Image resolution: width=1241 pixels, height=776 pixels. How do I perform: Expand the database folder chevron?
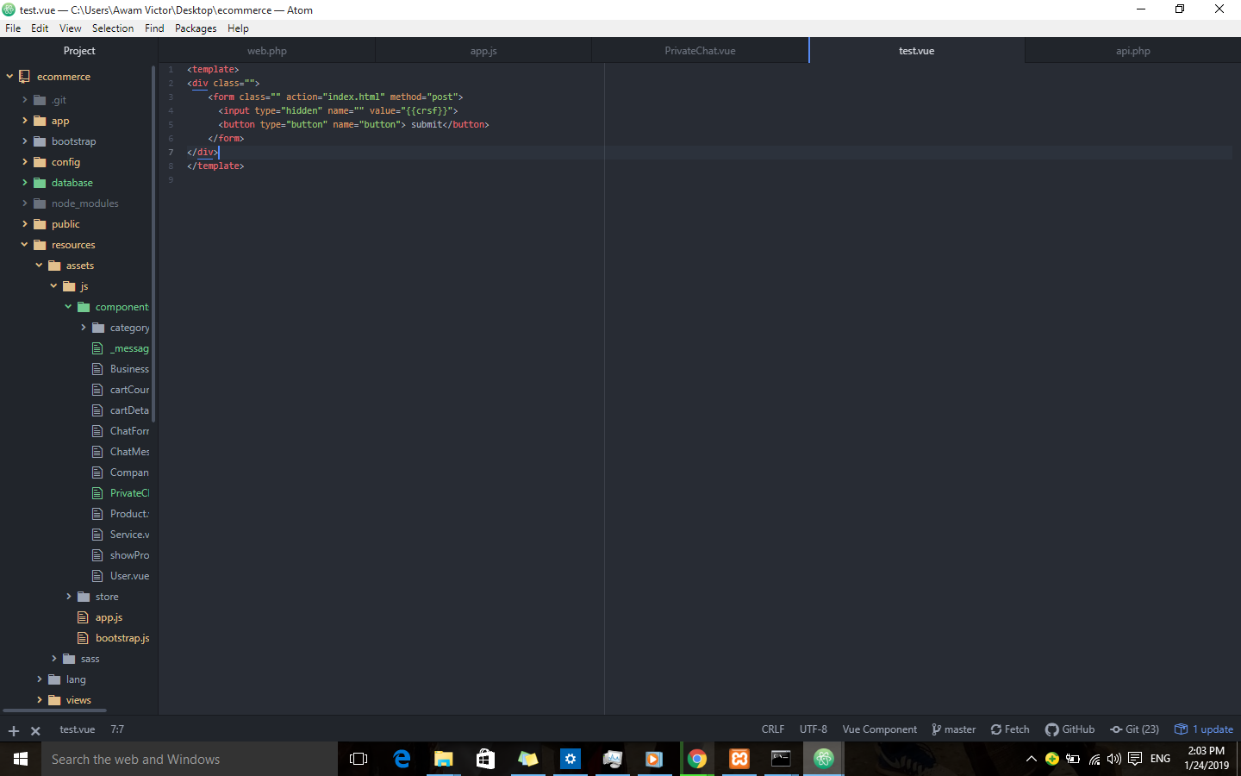click(25, 183)
